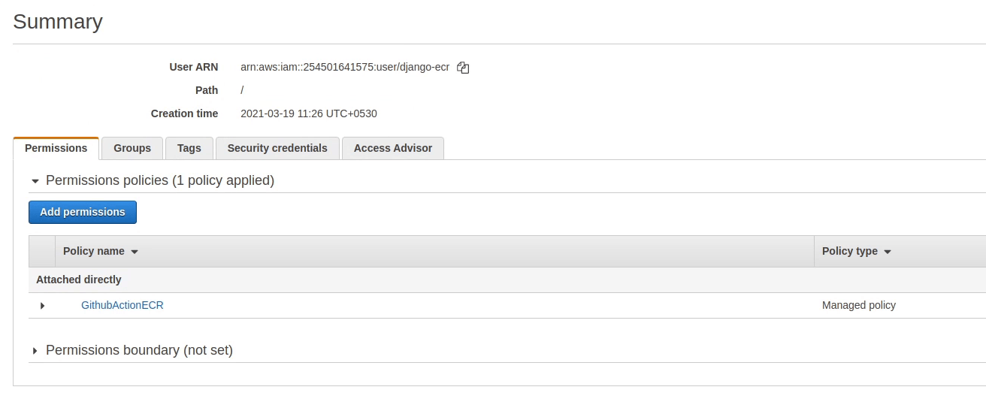Collapse the Permissions policies section
The height and width of the screenshot is (408, 986).
(x=35, y=181)
